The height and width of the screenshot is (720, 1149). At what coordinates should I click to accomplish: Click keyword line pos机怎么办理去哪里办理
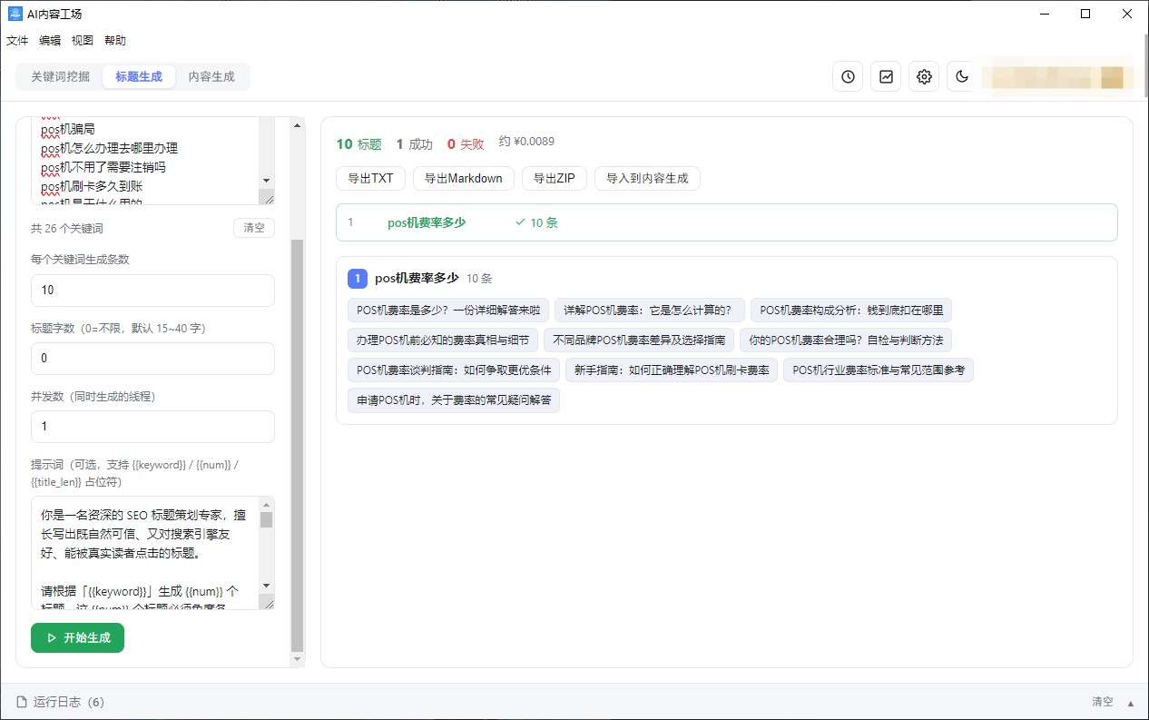click(x=109, y=148)
